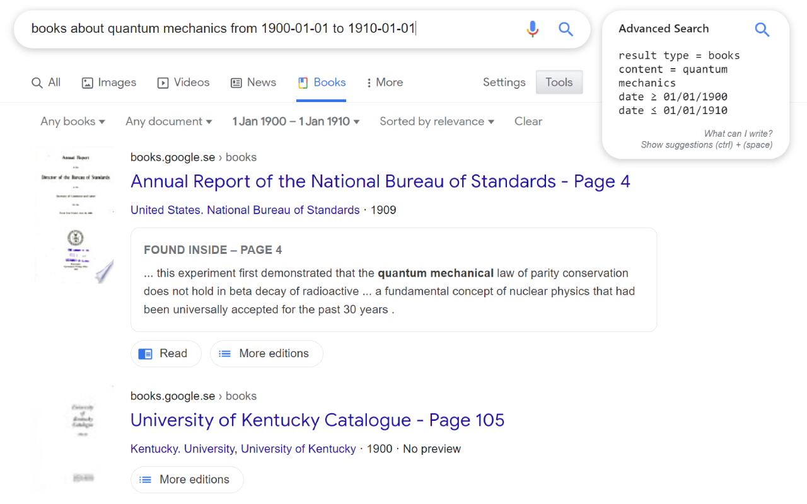This screenshot has height=504, width=807.
Task: Open Annual Report of the National Bureau of Standards result
Action: (380, 182)
